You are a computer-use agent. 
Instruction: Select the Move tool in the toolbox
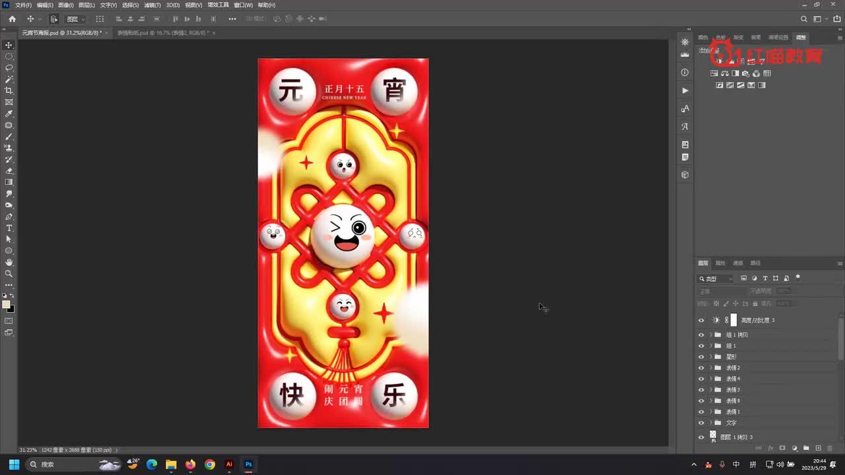click(9, 45)
